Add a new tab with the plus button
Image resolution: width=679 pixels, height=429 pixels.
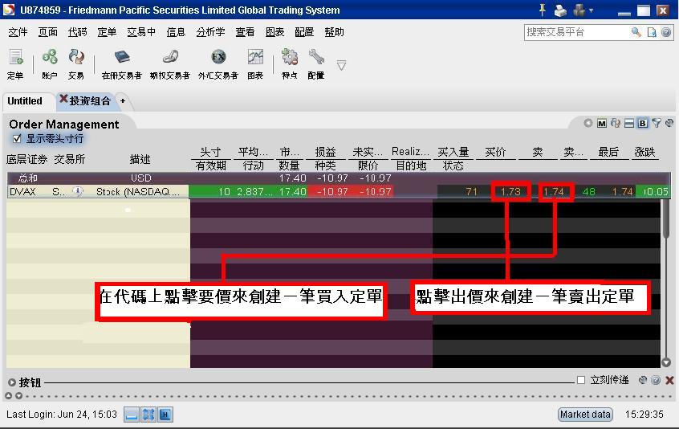click(123, 101)
